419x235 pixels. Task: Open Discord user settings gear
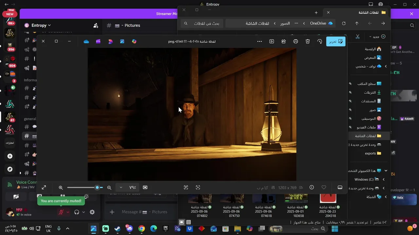pyautogui.click(x=92, y=212)
